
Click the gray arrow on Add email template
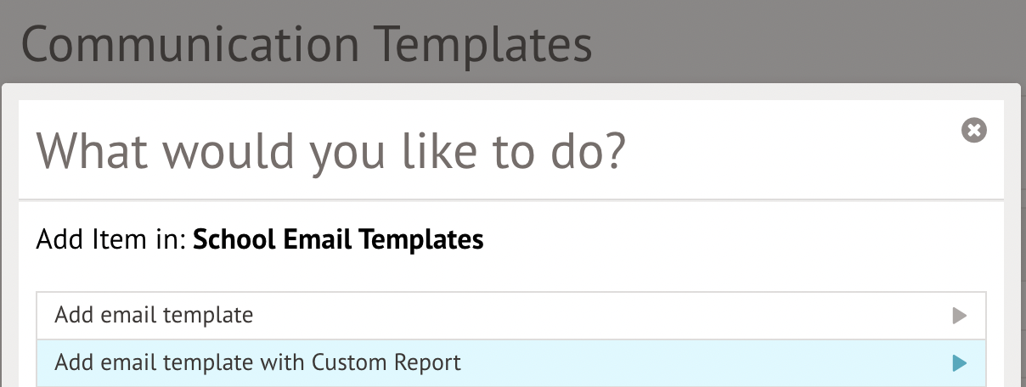point(960,317)
